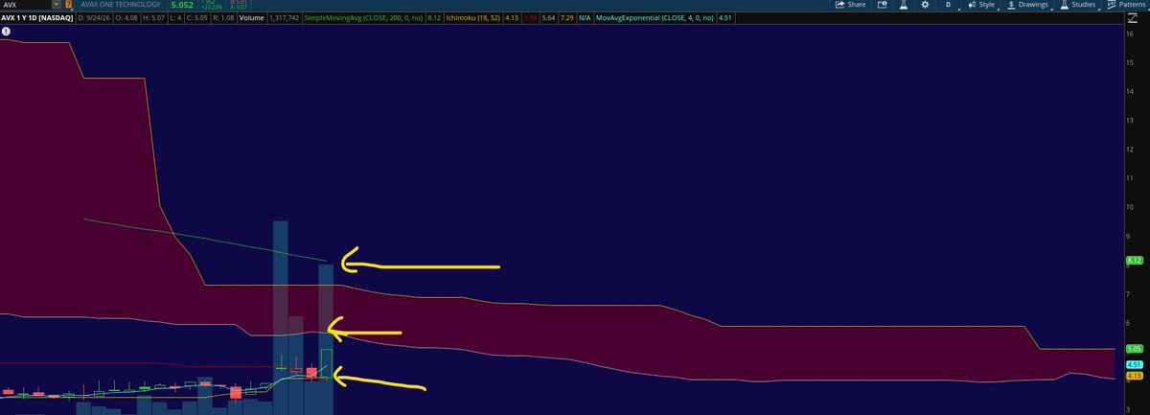The image size is (1150, 415).
Task: Click the 7.29 Ichimoku value
Action: click(x=567, y=17)
